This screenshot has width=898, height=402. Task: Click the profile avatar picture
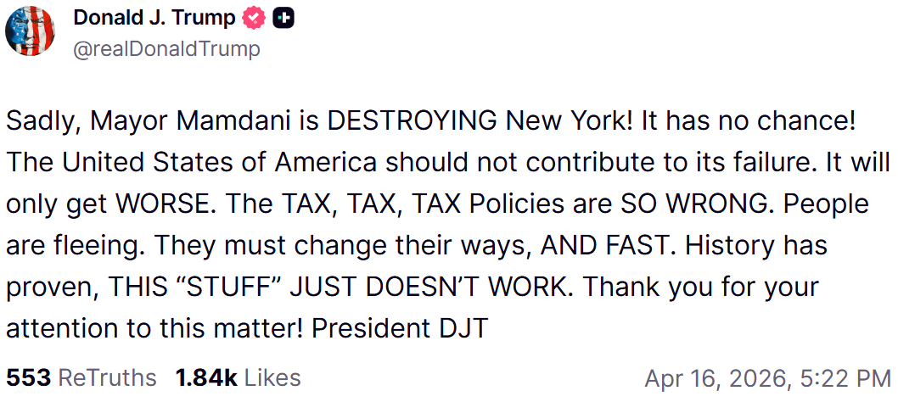click(31, 32)
